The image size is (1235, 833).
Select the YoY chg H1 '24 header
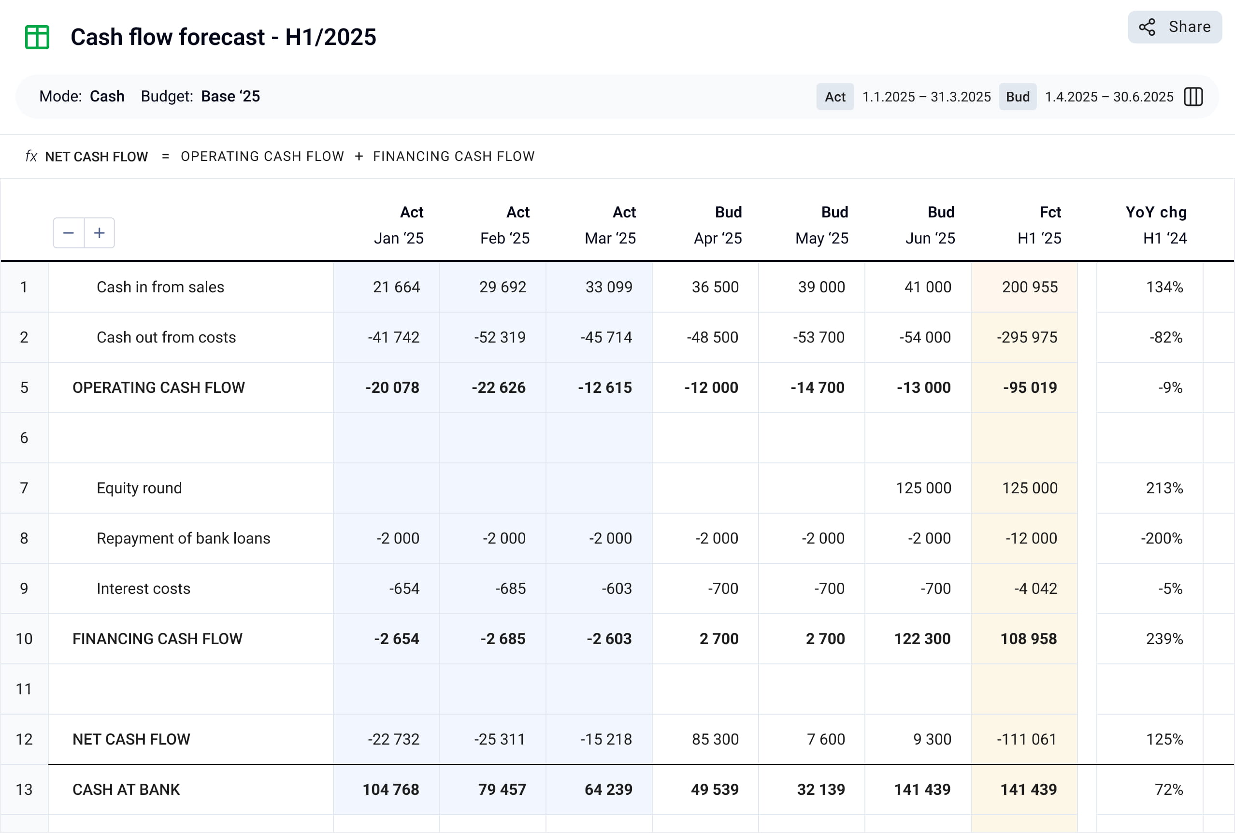click(1156, 225)
